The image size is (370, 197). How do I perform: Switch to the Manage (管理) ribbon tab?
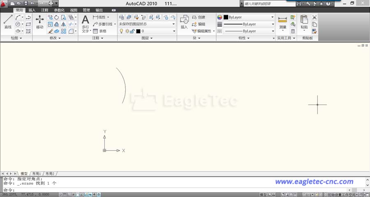[86, 10]
